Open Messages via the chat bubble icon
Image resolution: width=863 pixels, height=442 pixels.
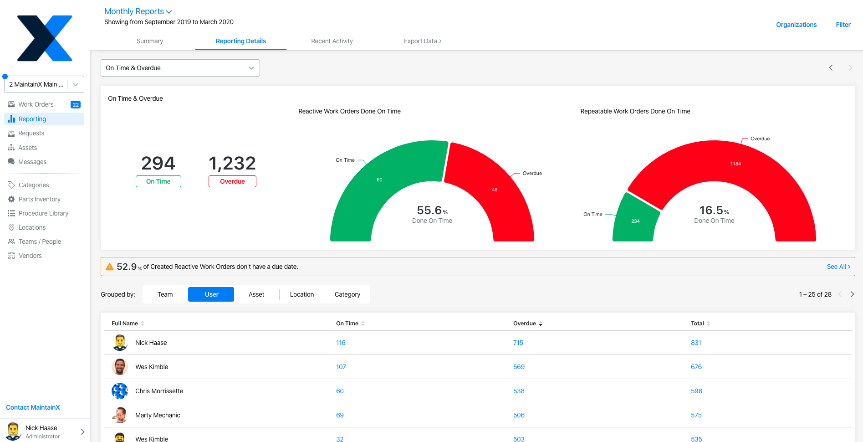[11, 162]
